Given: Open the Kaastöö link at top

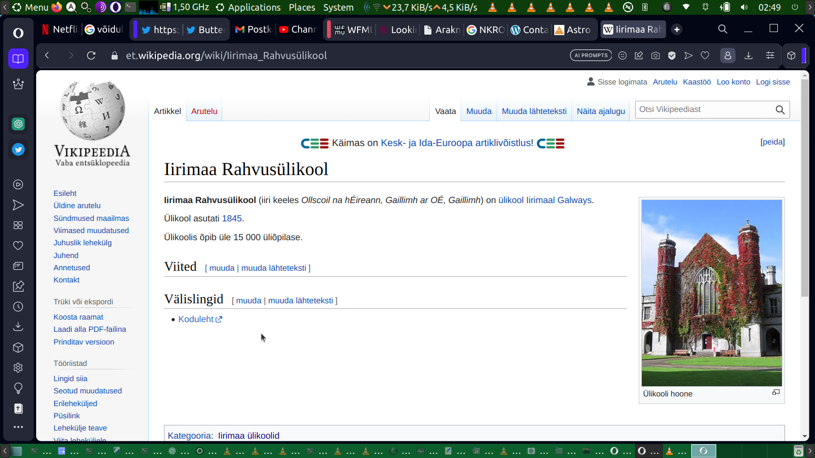Looking at the screenshot, I should tap(697, 82).
